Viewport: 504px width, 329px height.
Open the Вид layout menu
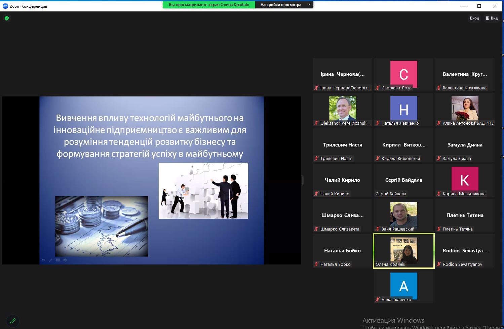492,18
